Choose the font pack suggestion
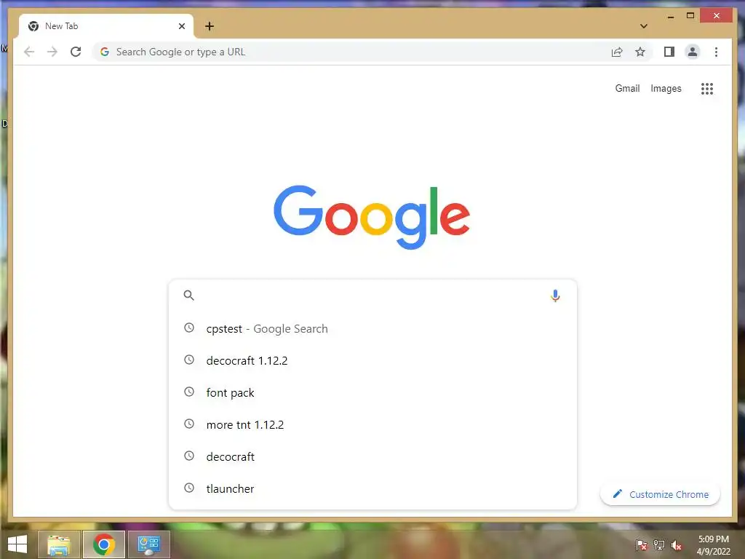 pyautogui.click(x=373, y=392)
